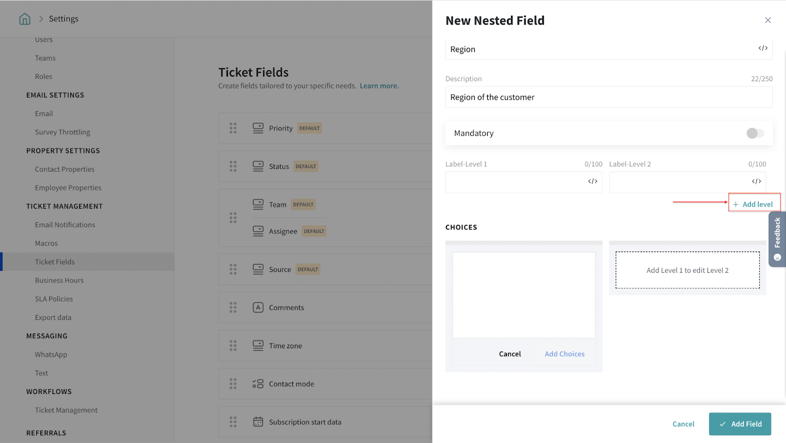Open the Learn more link
Viewport: 786px width, 443px height.
(379, 86)
